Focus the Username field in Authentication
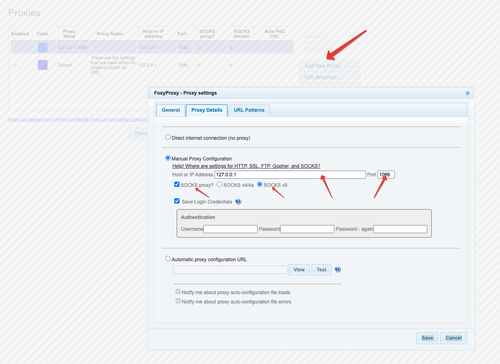 click(230, 229)
